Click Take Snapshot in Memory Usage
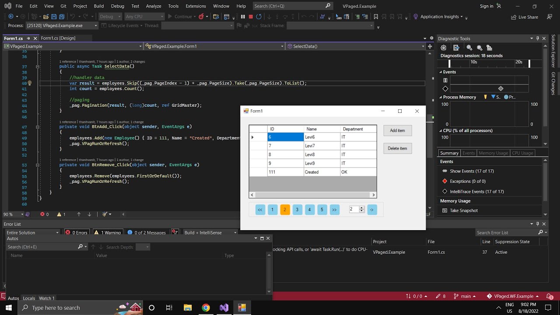560x315 pixels. click(x=460, y=210)
